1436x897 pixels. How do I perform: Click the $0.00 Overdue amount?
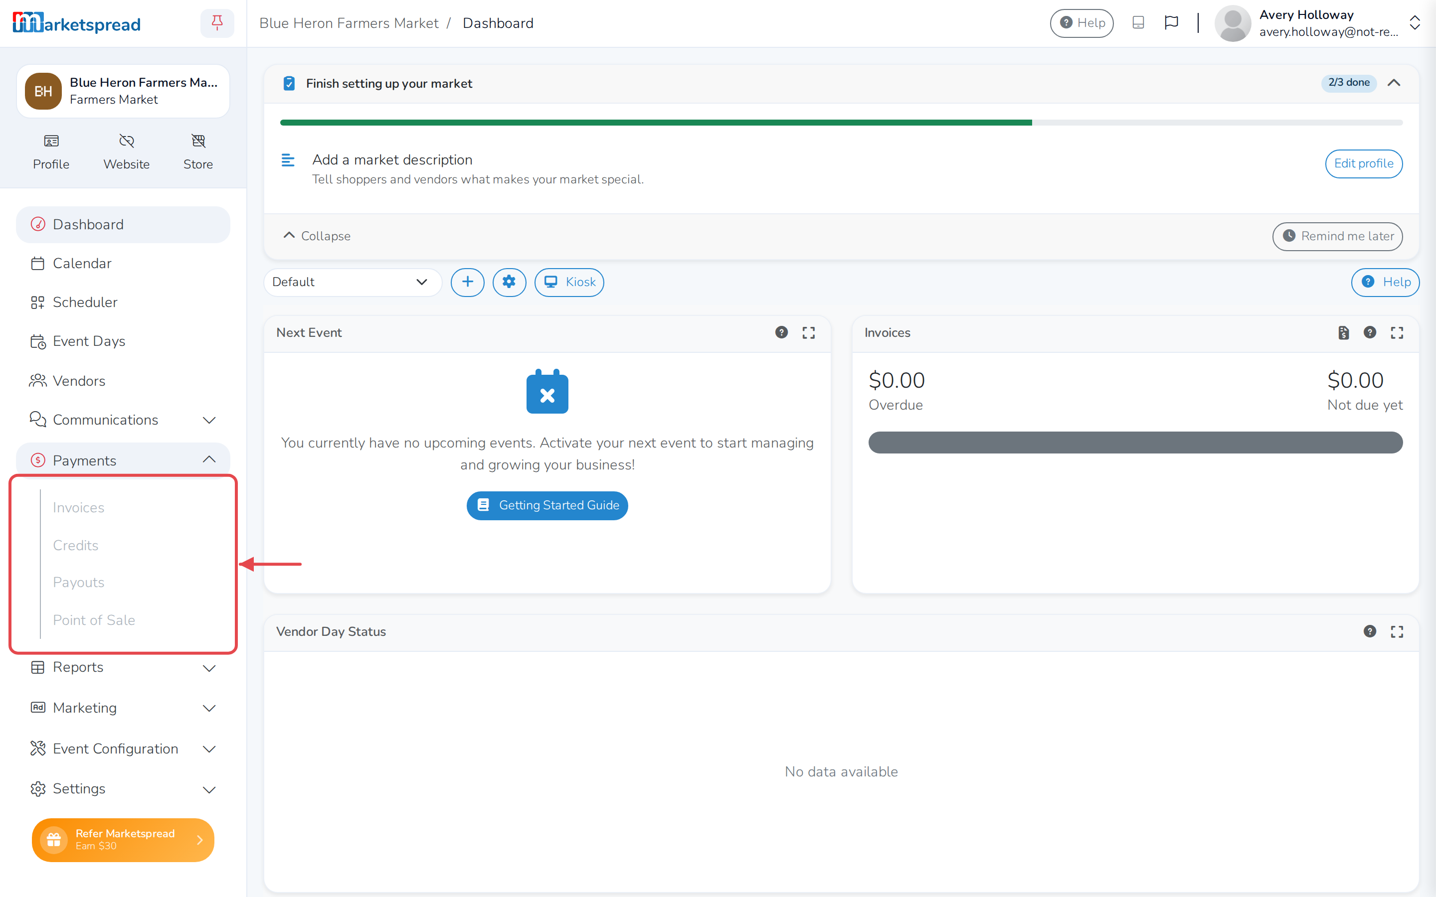(897, 380)
